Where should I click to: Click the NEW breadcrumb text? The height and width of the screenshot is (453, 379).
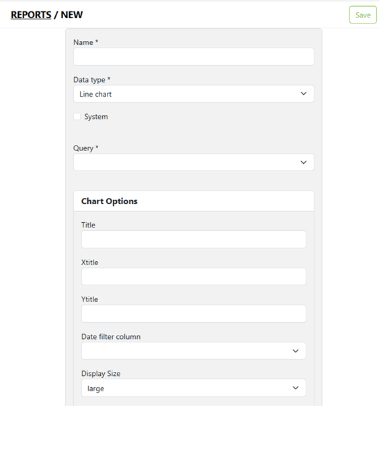[x=72, y=15]
